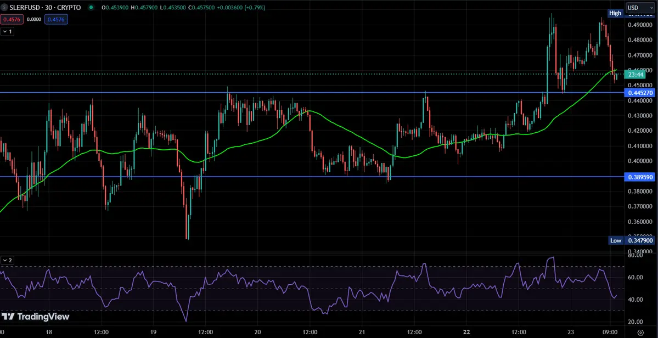Screen dimensions: 658x338
Task: Click the blue 0.4576 buy button
Action: [56, 19]
